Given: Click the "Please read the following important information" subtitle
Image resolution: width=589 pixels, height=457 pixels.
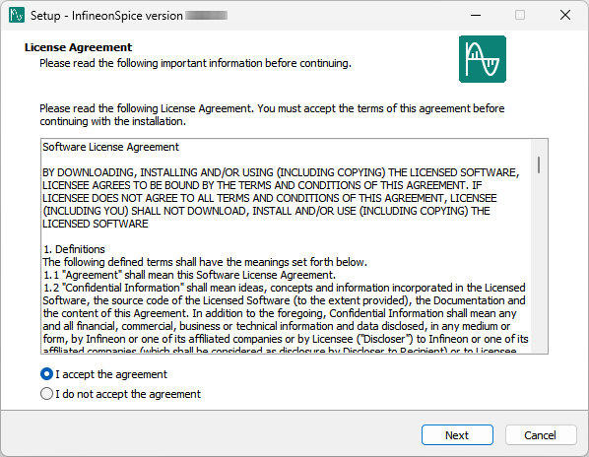Looking at the screenshot, I should 195,63.
